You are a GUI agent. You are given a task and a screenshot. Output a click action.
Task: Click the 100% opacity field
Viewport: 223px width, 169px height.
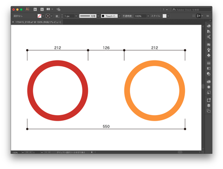tap(140, 16)
